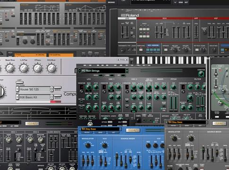Click the BROWSE button in the Roland synth's top bar

tap(111, 2)
